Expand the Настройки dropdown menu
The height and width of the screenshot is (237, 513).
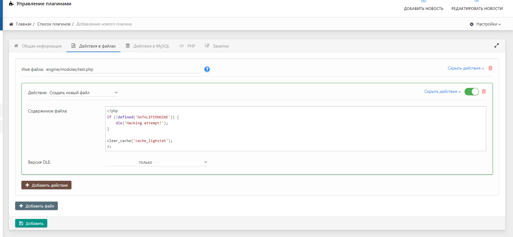pos(488,24)
